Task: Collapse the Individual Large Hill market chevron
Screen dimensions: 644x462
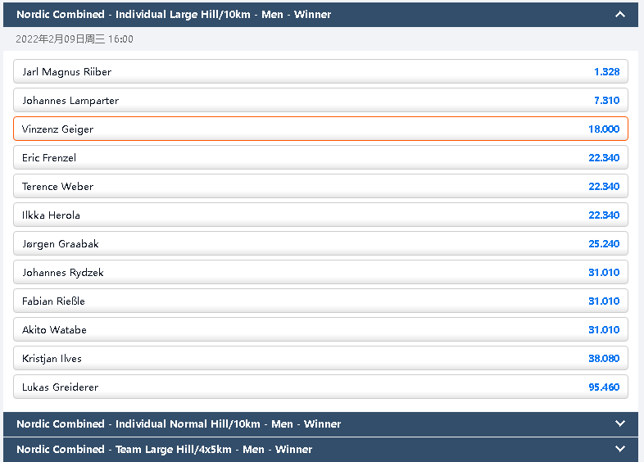Action: (x=619, y=14)
